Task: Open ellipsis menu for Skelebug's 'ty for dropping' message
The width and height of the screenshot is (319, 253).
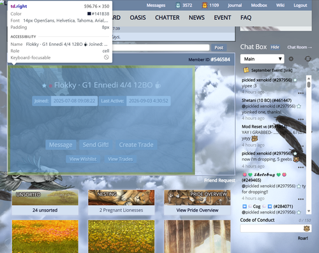Action: pos(300,199)
